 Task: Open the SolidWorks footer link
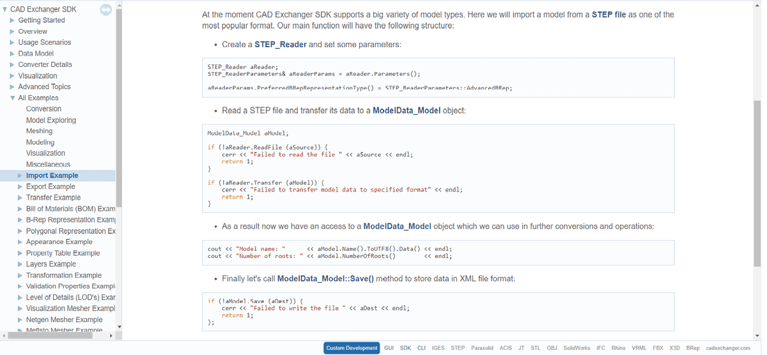point(577,348)
